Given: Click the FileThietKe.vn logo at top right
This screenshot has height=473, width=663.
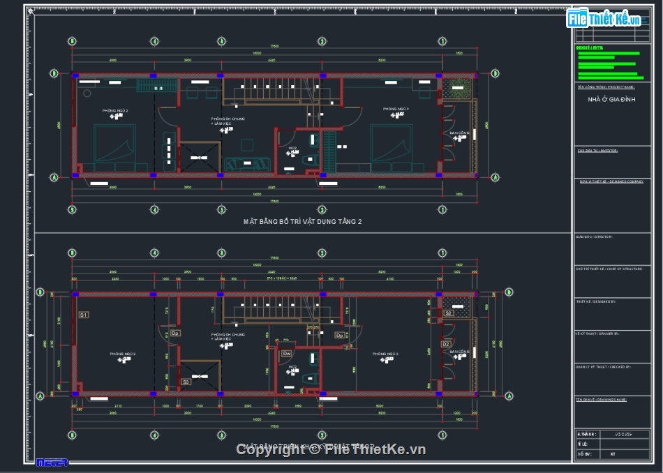Looking at the screenshot, I should (604, 19).
